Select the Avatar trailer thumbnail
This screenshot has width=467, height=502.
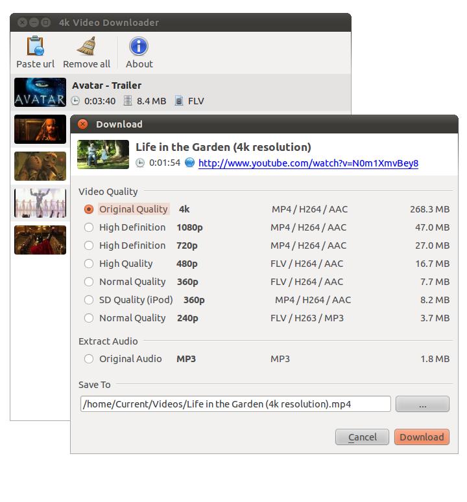click(x=40, y=92)
